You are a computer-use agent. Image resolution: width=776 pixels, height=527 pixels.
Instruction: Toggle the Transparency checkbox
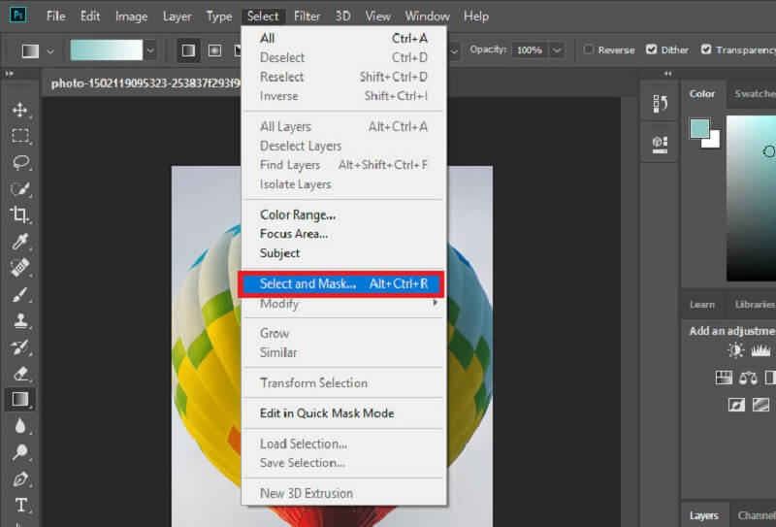tap(706, 49)
